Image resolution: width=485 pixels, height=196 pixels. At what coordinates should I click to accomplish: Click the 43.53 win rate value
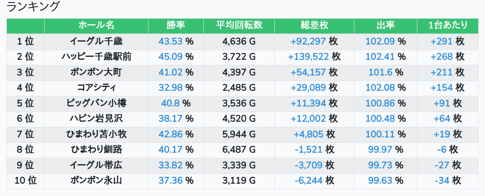click(170, 41)
